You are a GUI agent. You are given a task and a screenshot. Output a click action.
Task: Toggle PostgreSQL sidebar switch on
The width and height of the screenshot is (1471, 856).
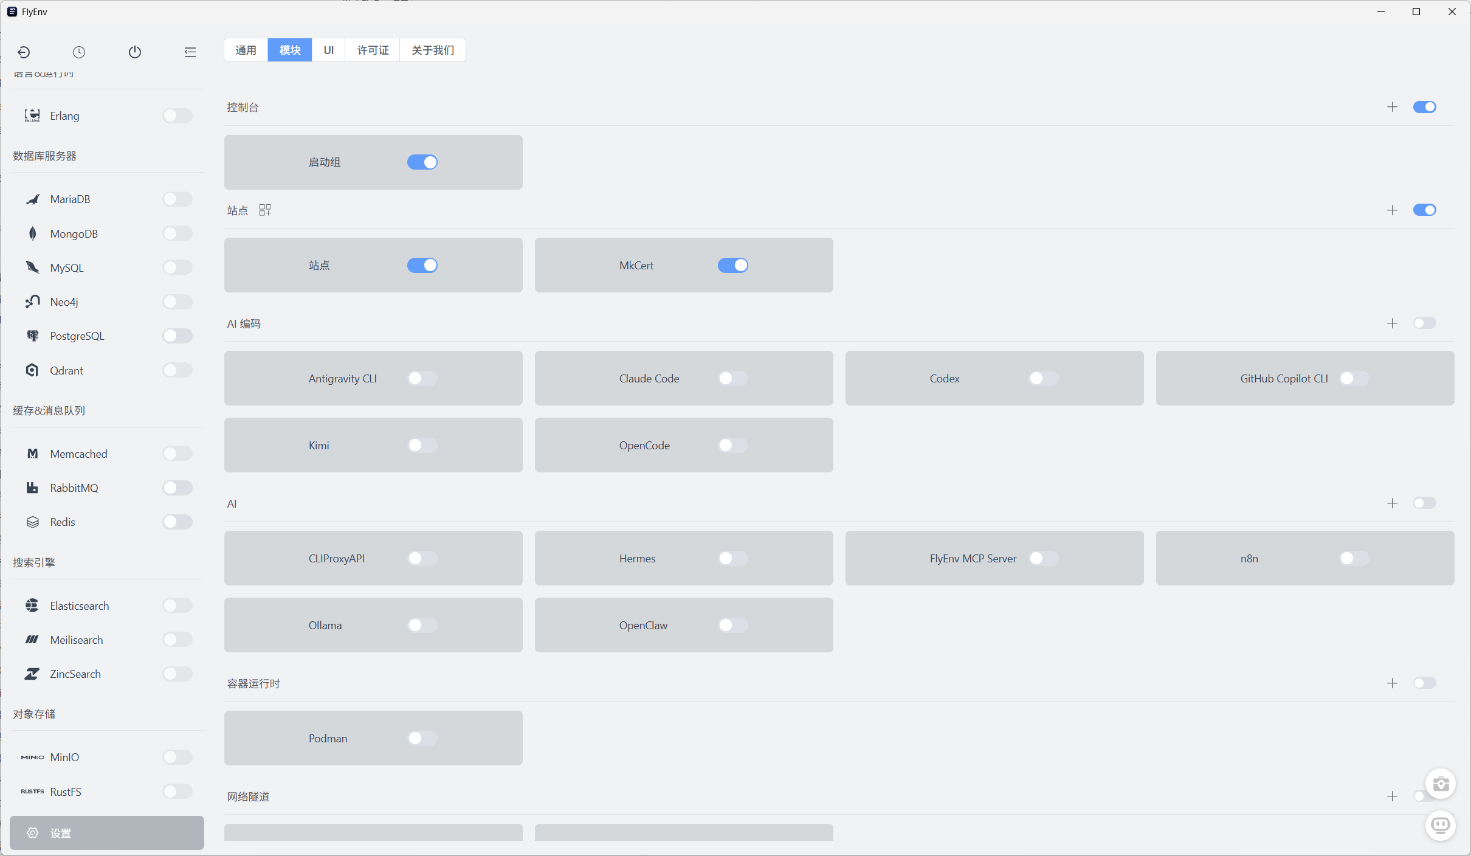coord(177,336)
